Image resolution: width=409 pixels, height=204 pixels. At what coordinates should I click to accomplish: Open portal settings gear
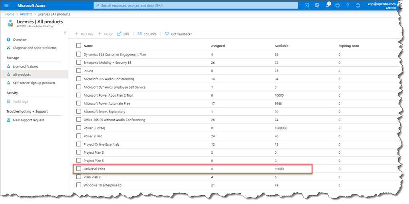[x=338, y=5]
